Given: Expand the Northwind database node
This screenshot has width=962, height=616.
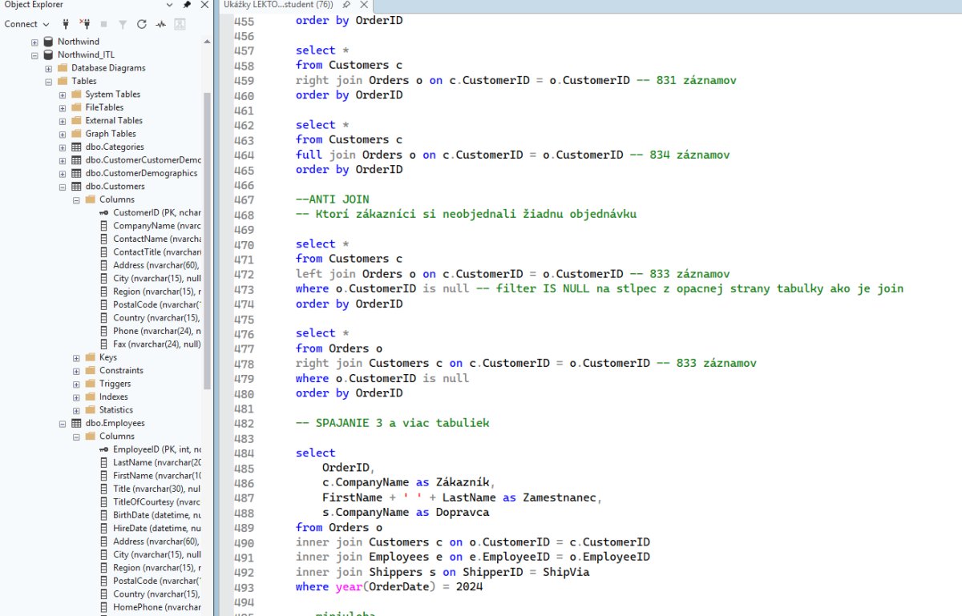Looking at the screenshot, I should (34, 42).
